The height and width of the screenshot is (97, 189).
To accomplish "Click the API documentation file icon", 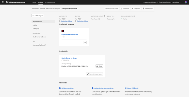I will tap(60, 88).
